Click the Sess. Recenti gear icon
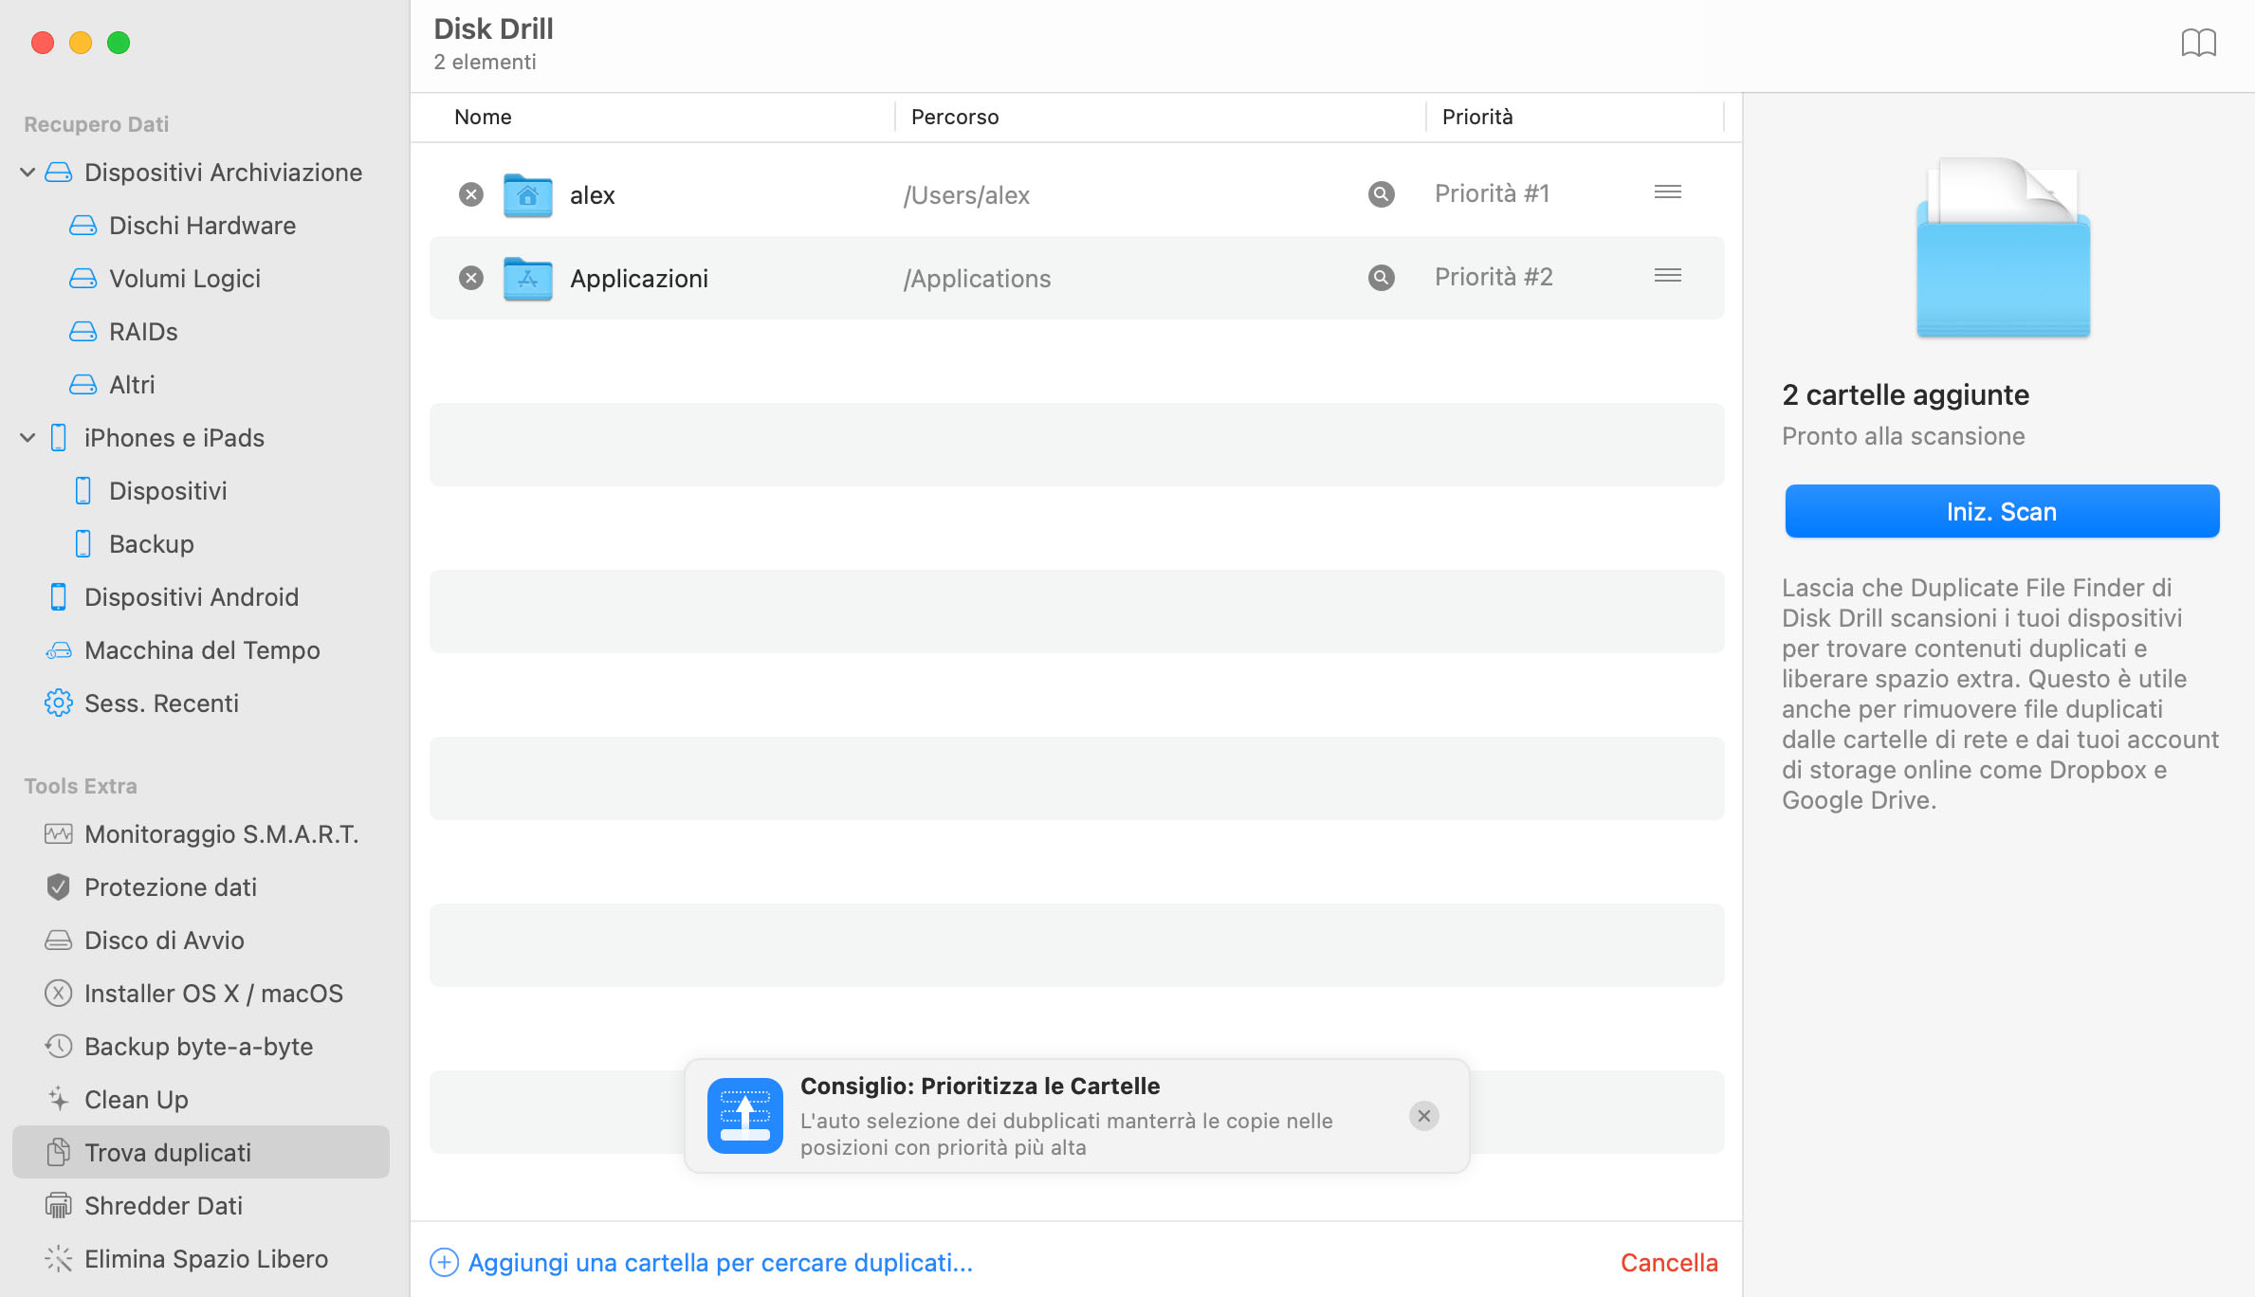This screenshot has height=1297, width=2255. (x=59, y=703)
